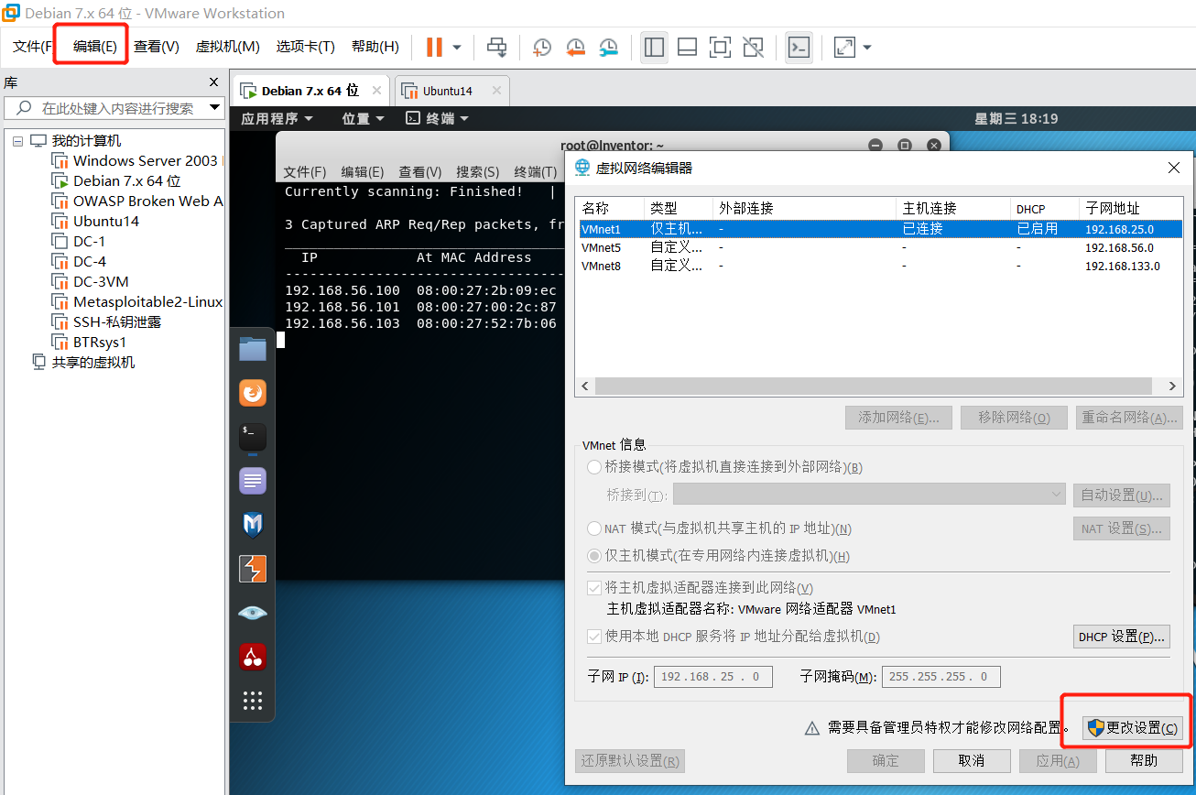Launch Firefox from the guest dock

tap(253, 393)
